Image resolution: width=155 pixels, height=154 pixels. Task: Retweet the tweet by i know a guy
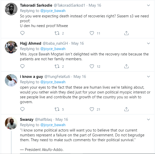[57, 109]
